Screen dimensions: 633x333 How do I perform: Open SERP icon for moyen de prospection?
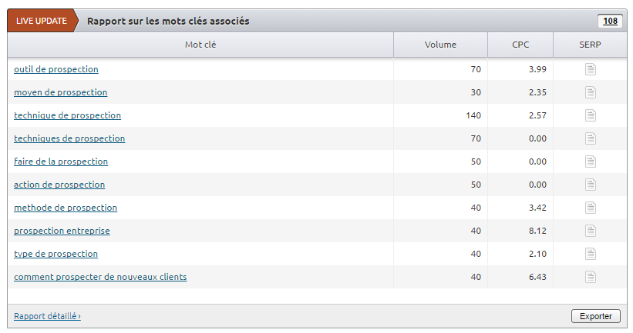click(x=591, y=92)
